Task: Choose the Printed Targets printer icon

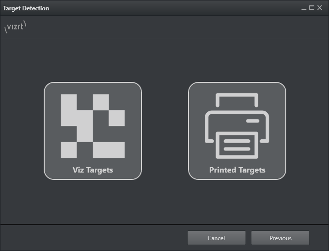Action: coord(237,125)
